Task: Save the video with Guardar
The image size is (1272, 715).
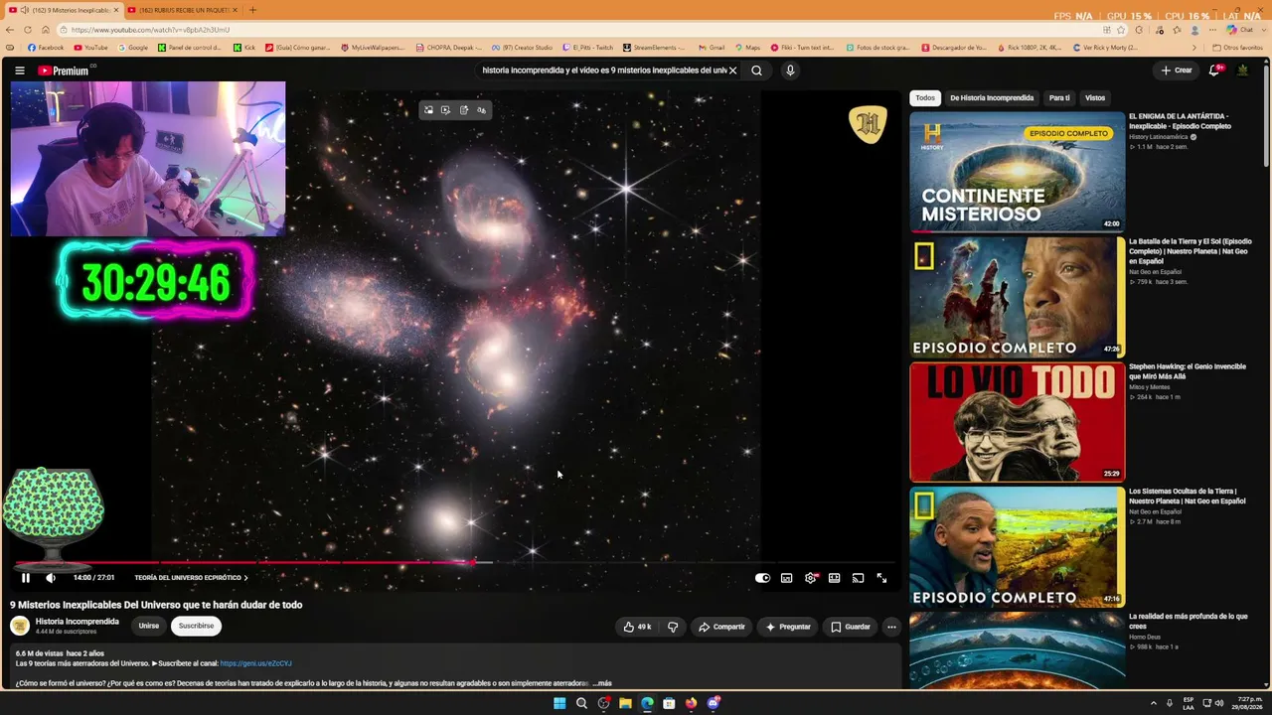Action: 851,627
